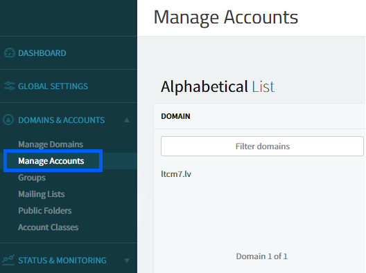The height and width of the screenshot is (273, 366).
Task: Select DOMAINS & ACCOUNTS menu label
Action: [x=62, y=120]
